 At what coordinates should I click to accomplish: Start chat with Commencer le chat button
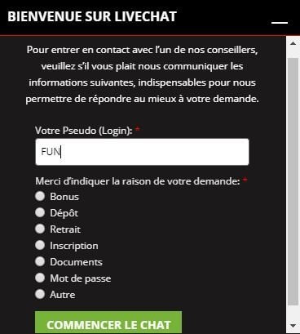coord(108,323)
